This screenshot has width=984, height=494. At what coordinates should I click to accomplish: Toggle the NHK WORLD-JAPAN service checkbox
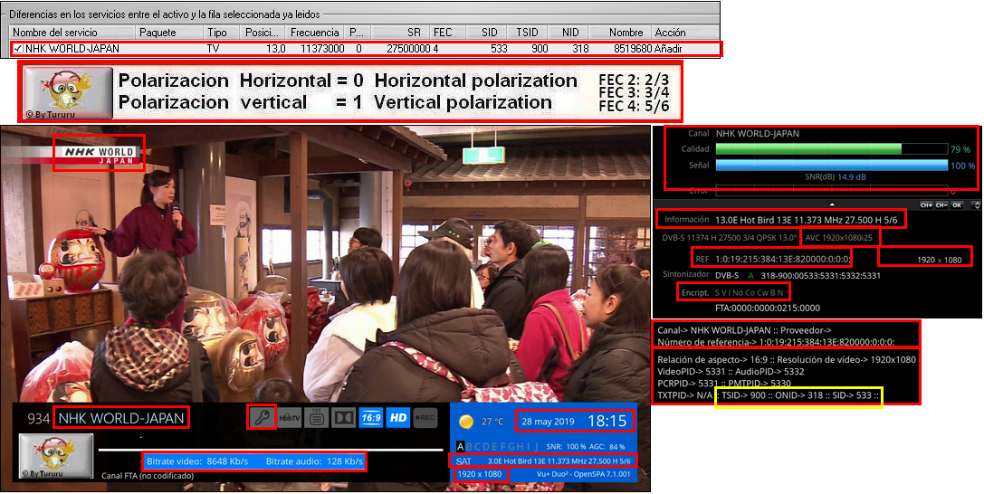18,49
